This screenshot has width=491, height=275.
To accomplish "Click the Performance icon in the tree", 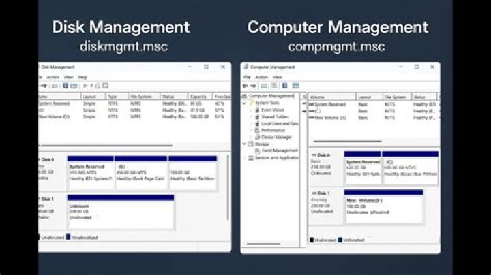I will pyautogui.click(x=257, y=130).
